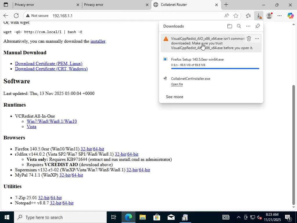
Task: Open Task View on the taskbar
Action: [x=114, y=217]
